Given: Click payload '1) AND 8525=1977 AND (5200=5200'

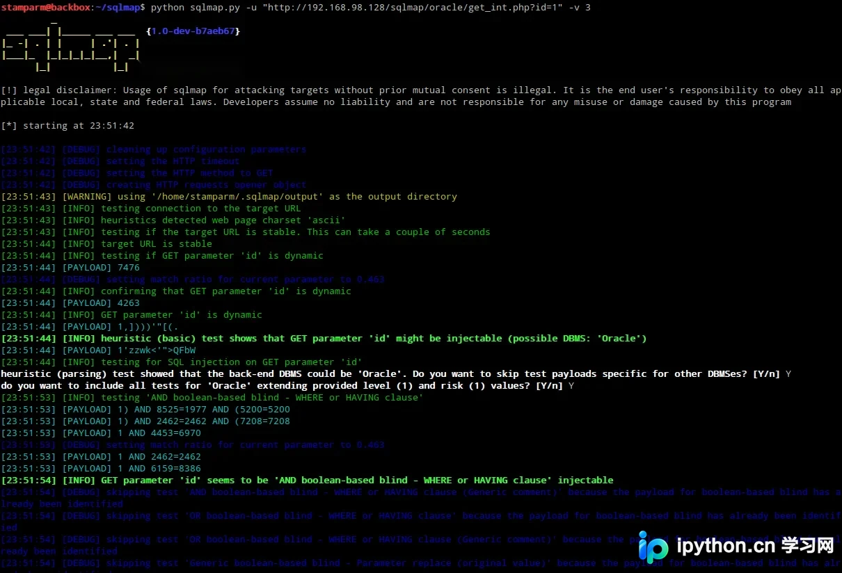Looking at the screenshot, I should tap(145, 410).
